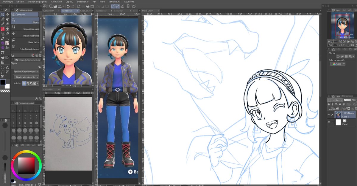This screenshot has height=186, width=357.
Task: Zoom out in Navigator panel
Action: tap(341, 42)
